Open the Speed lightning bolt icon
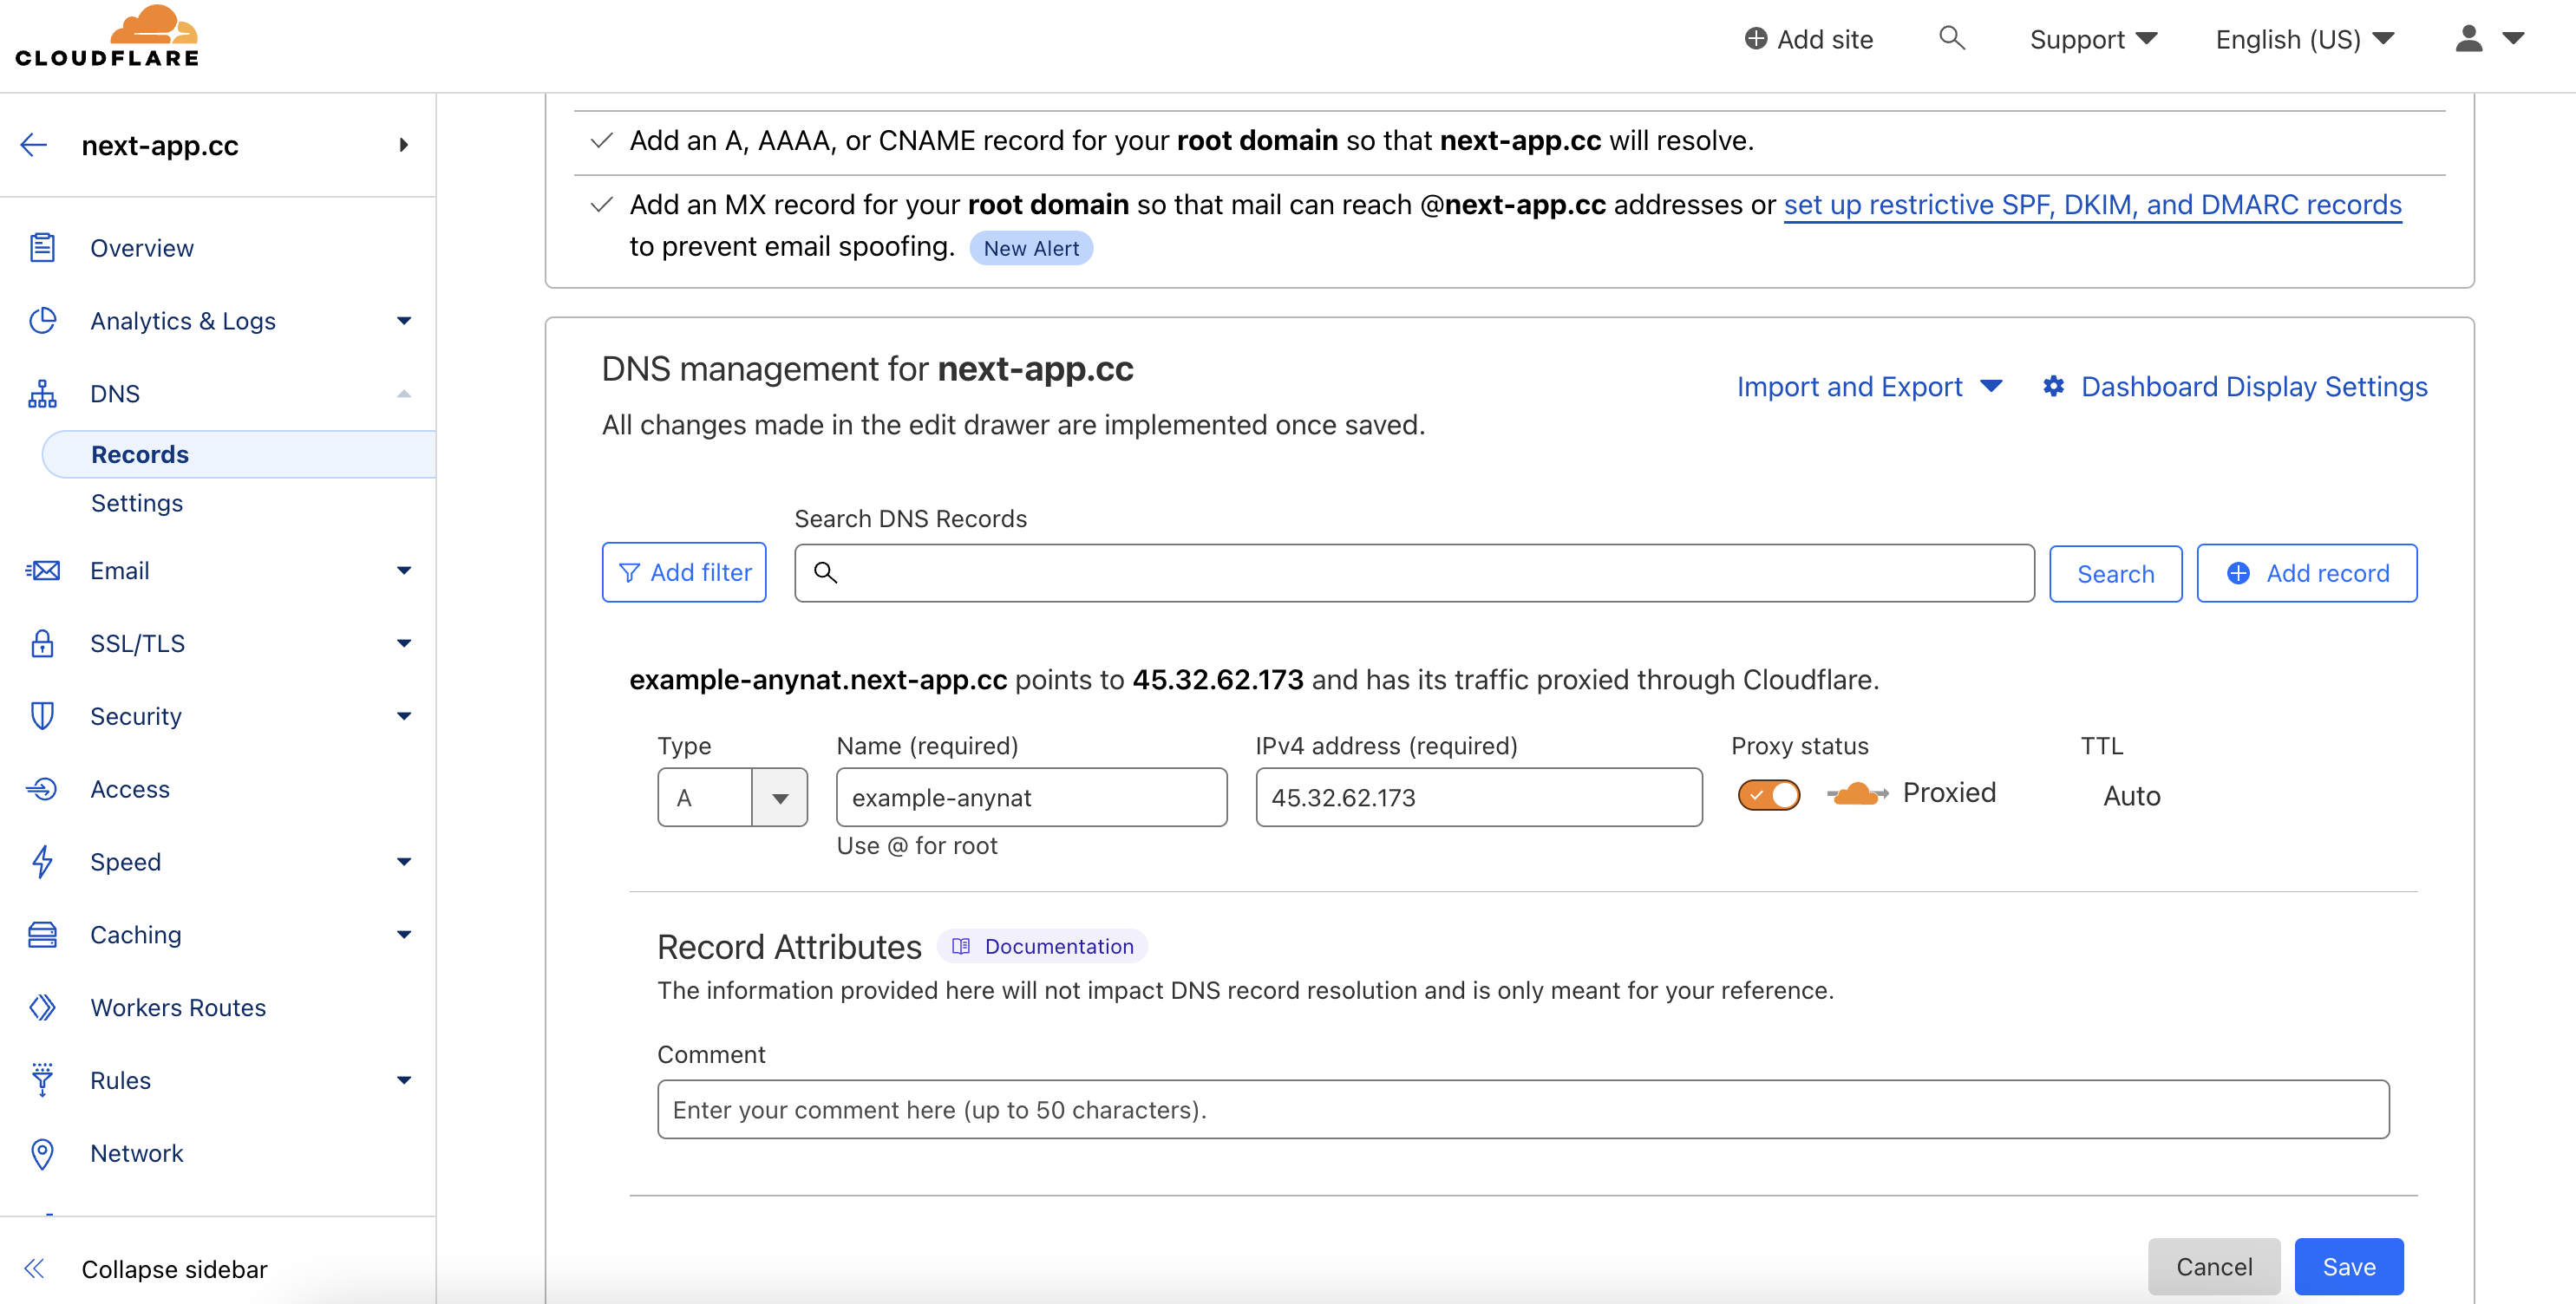This screenshot has height=1304, width=2576. (x=42, y=861)
